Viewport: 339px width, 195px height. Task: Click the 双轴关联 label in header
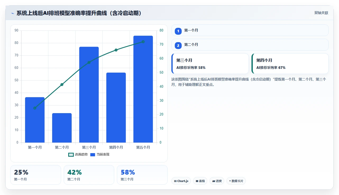pyautogui.click(x=321, y=13)
